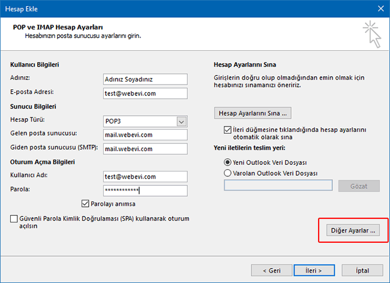Go back with the Geri button
The height and width of the screenshot is (283, 390).
coord(272,270)
